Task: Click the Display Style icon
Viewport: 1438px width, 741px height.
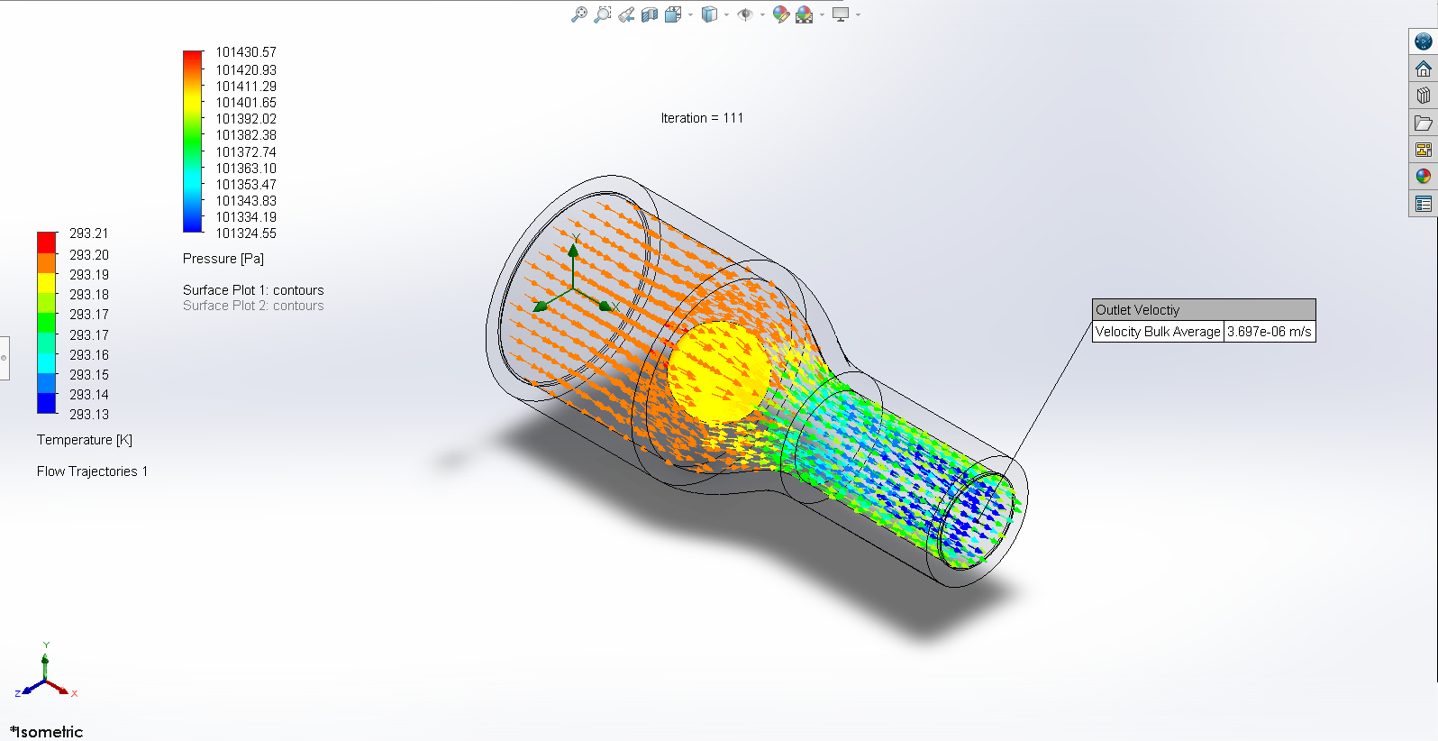Action: (x=709, y=14)
